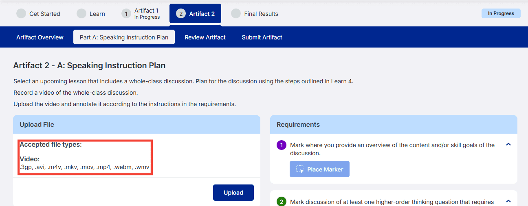Click the green requirement number 2 badge

point(282,202)
